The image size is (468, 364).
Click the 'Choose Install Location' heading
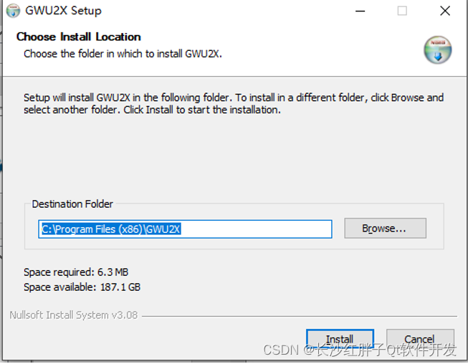click(79, 37)
